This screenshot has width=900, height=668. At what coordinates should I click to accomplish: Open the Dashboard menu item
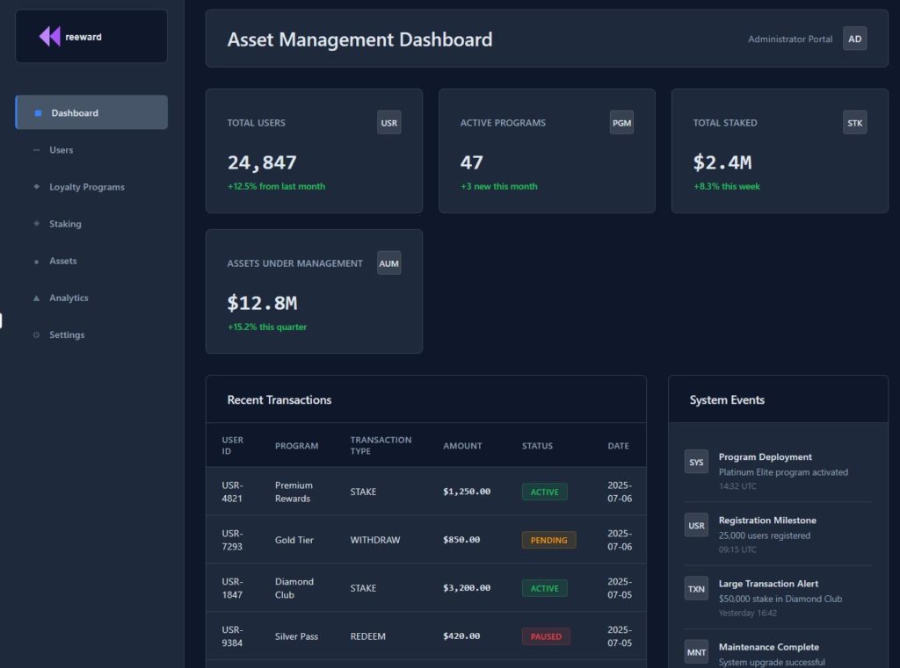click(x=91, y=112)
